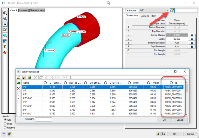Image resolution: width=199 pixels, height=138 pixels.
Task: Move row down with the down arrow icon
Action: (x=19, y=100)
